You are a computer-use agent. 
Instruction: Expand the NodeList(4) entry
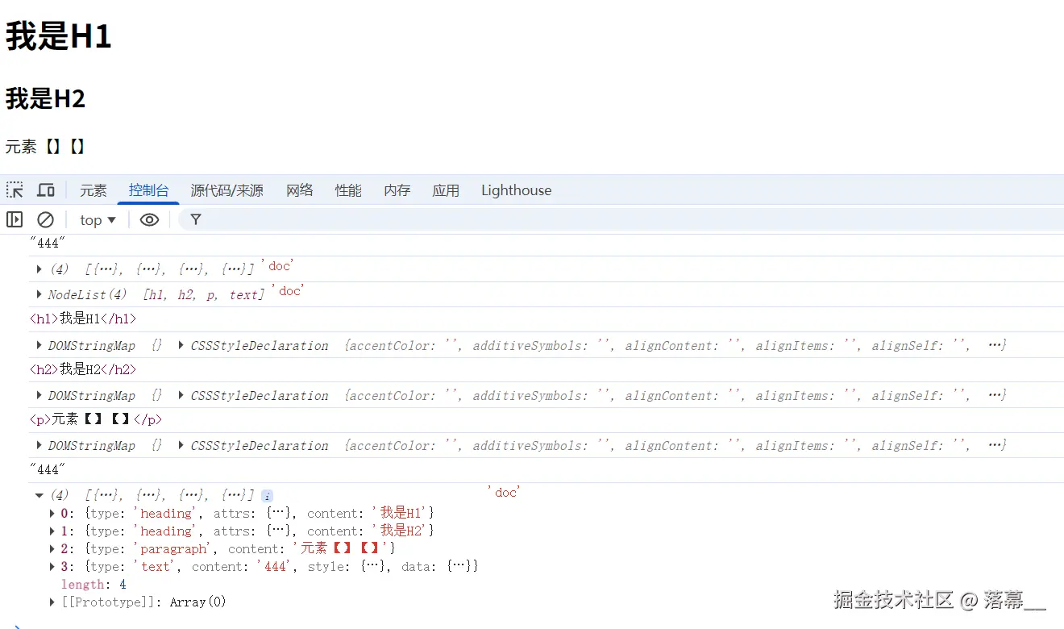(38, 293)
